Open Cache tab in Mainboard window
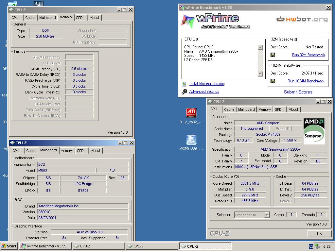335x251 pixels. [x=31, y=151]
